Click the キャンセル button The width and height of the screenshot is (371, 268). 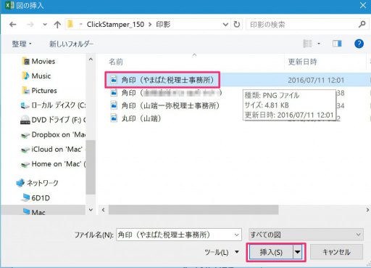pyautogui.click(x=336, y=252)
